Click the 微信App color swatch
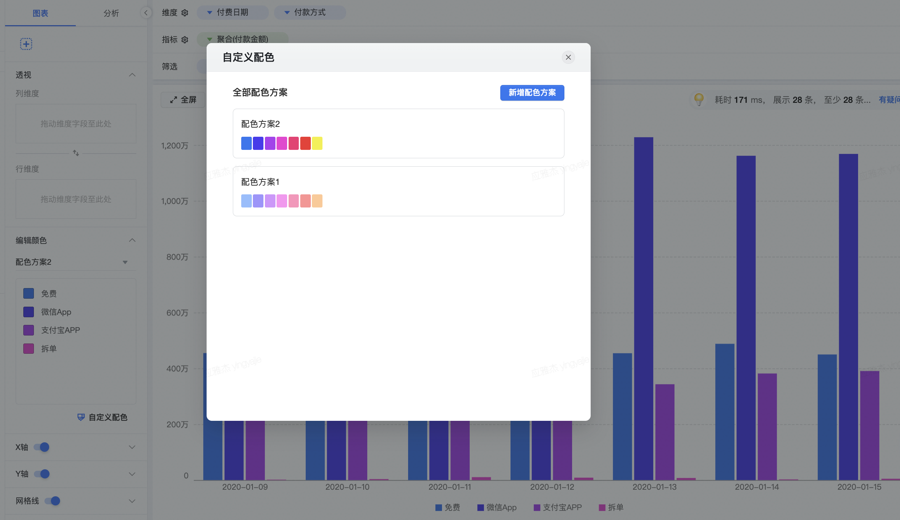 click(28, 312)
